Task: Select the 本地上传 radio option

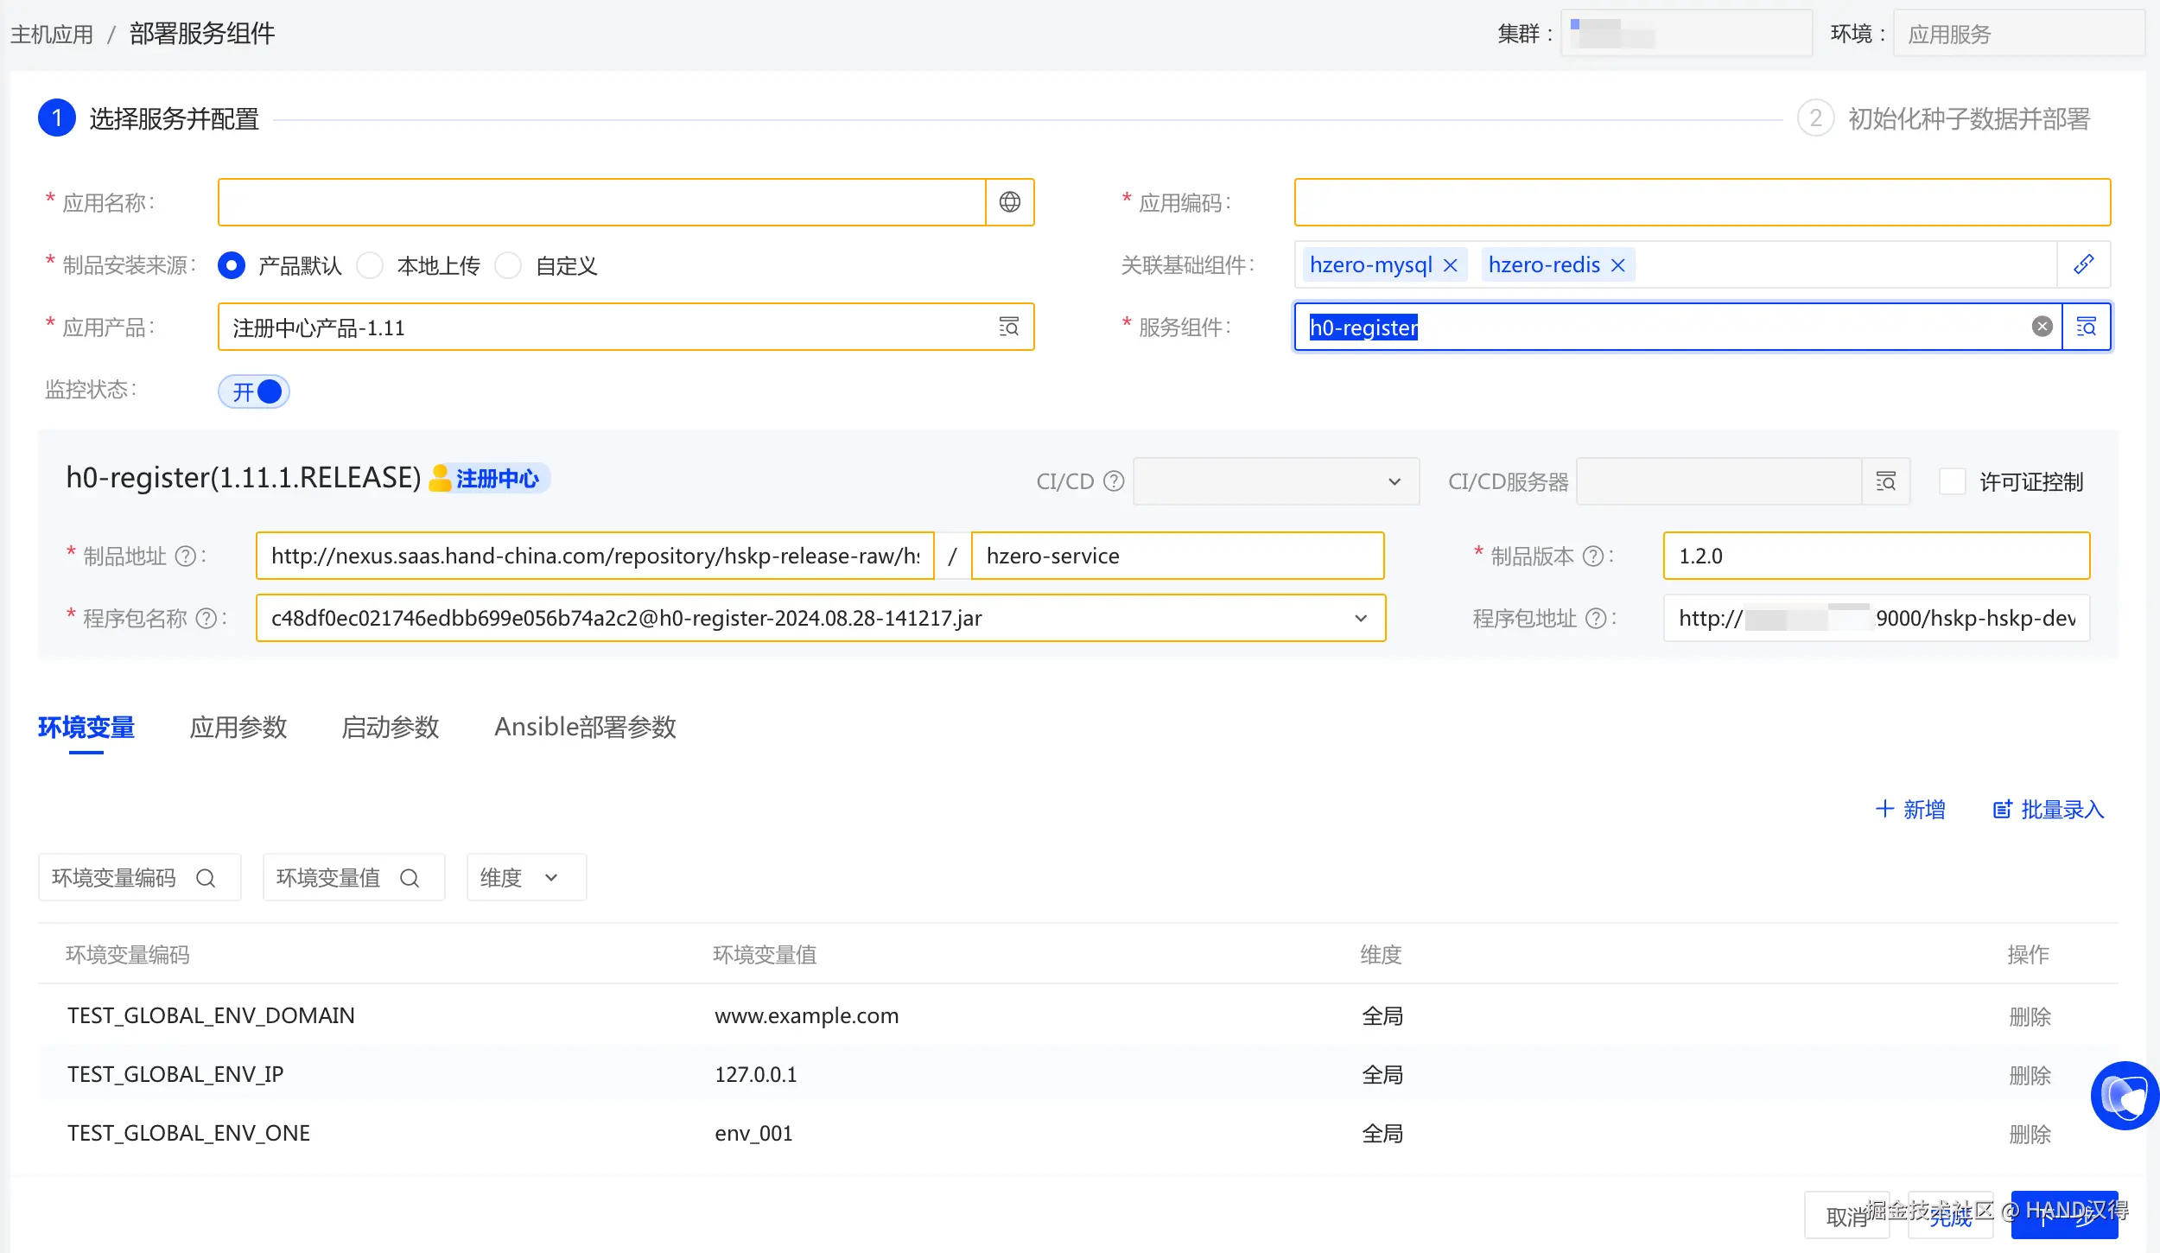Action: click(371, 265)
